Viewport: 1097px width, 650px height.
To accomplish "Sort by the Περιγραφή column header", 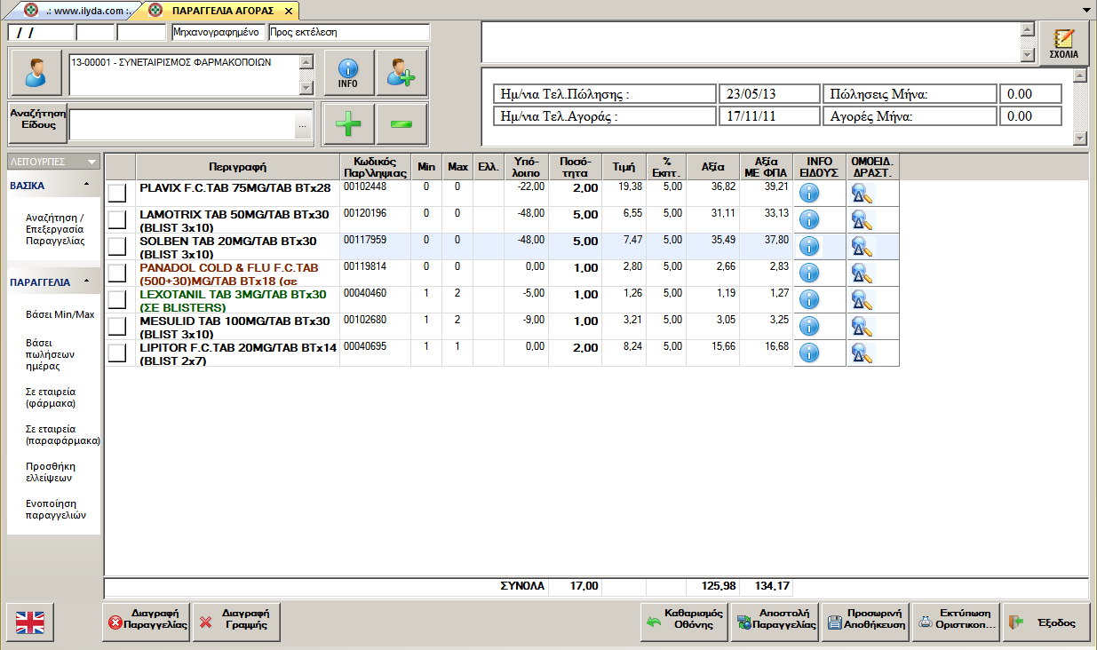I will tap(238, 166).
